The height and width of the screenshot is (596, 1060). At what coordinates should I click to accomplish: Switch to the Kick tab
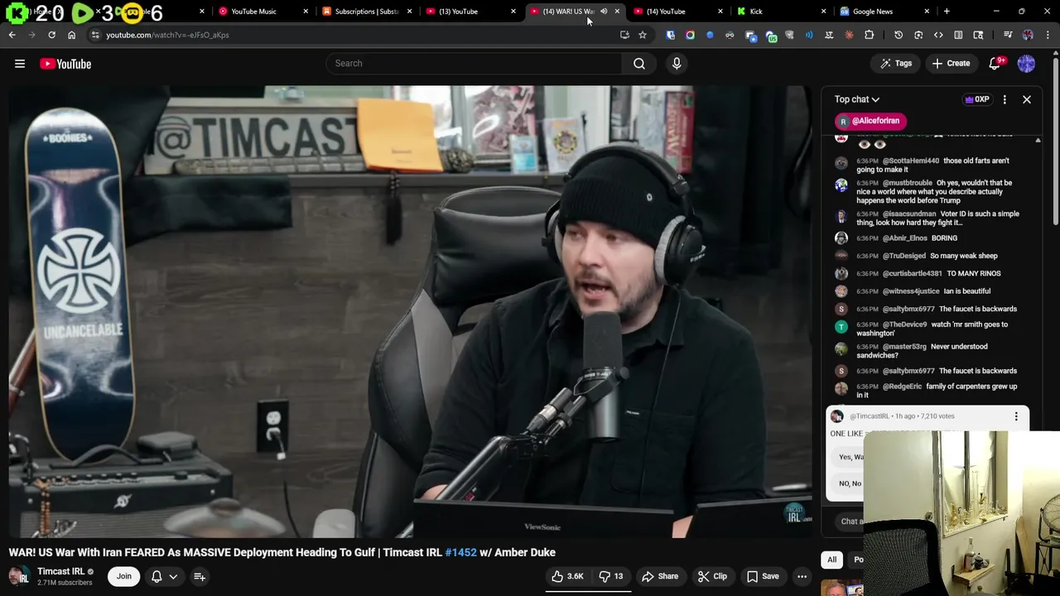pos(781,12)
